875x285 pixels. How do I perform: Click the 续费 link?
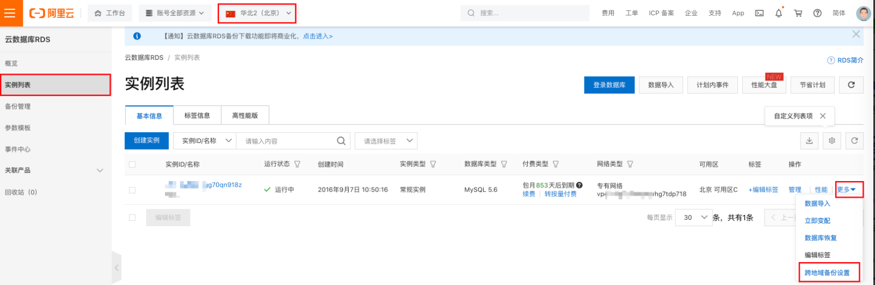tap(529, 194)
